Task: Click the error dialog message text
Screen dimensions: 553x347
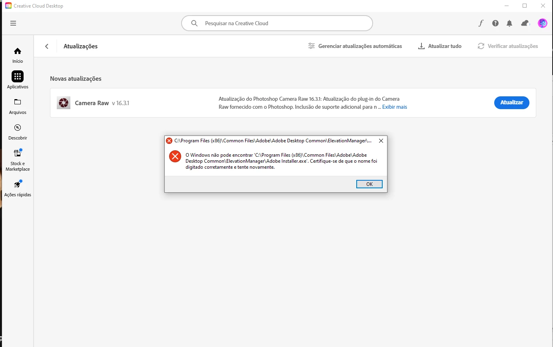Action: click(281, 161)
